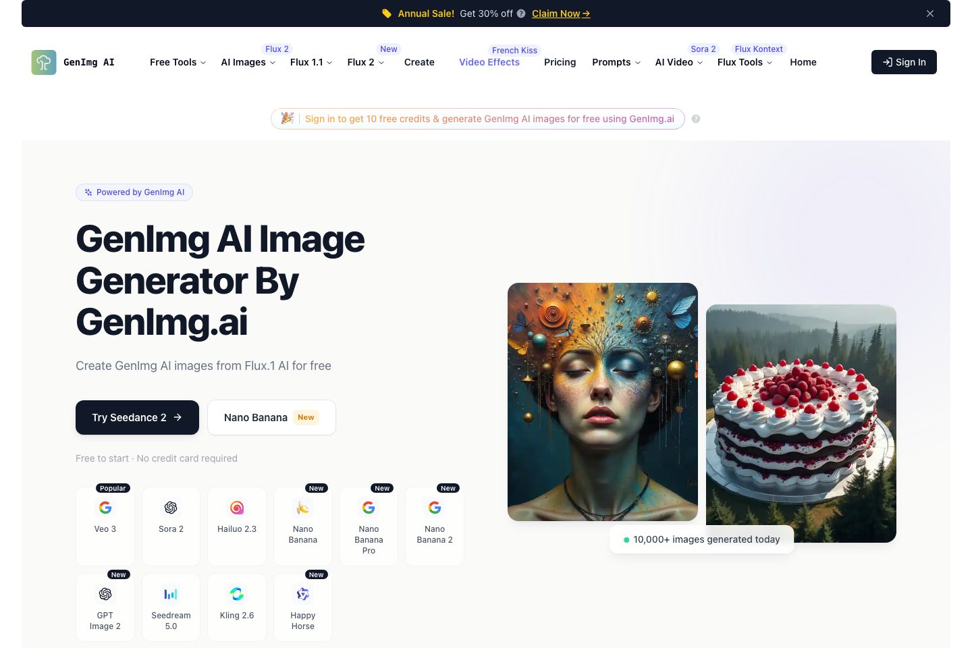Expand the Prompts dropdown menu
This screenshot has width=972, height=648.
pyautogui.click(x=616, y=62)
